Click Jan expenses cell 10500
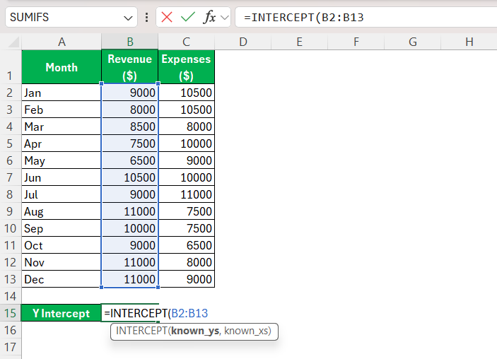Viewport: 497px width, 359px height. tap(187, 93)
